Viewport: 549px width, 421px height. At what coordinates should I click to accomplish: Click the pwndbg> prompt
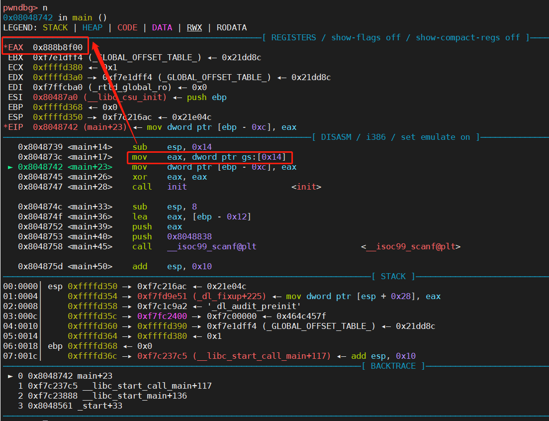coord(20,7)
